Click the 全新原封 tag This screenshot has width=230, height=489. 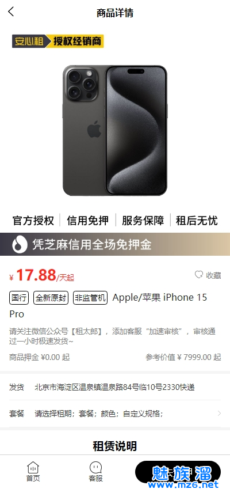[51, 298]
